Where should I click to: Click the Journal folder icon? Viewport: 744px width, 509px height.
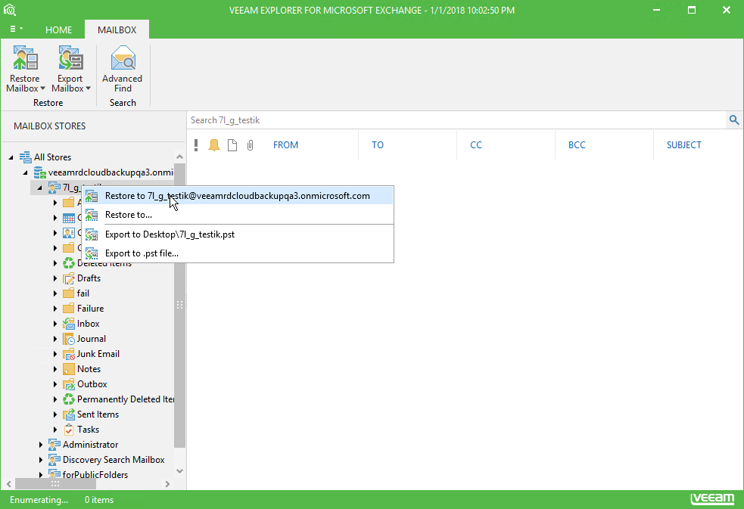click(69, 339)
